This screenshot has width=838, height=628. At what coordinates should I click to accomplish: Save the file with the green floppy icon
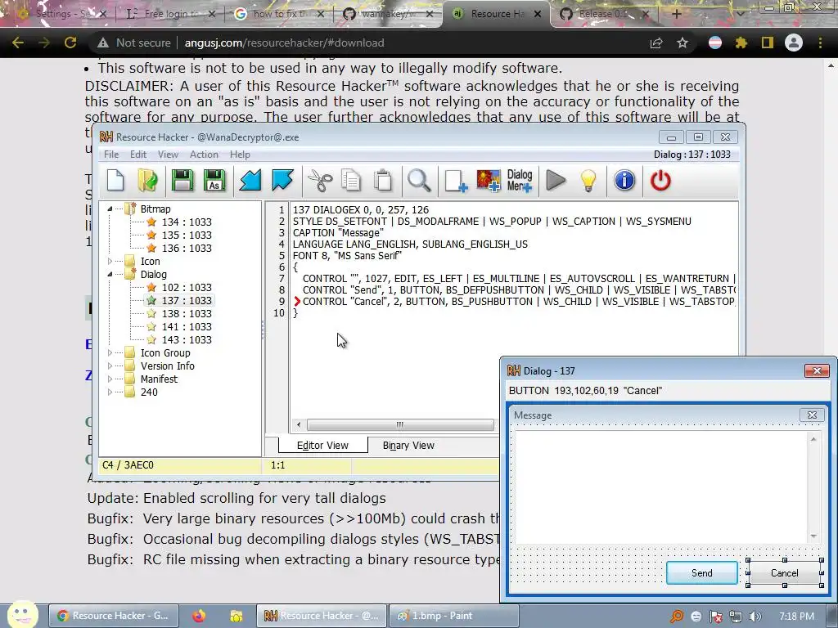pos(182,181)
